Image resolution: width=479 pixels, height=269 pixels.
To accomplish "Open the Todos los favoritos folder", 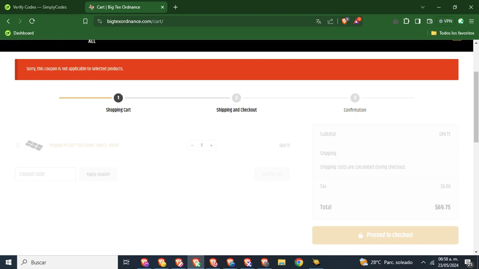I will pos(453,33).
